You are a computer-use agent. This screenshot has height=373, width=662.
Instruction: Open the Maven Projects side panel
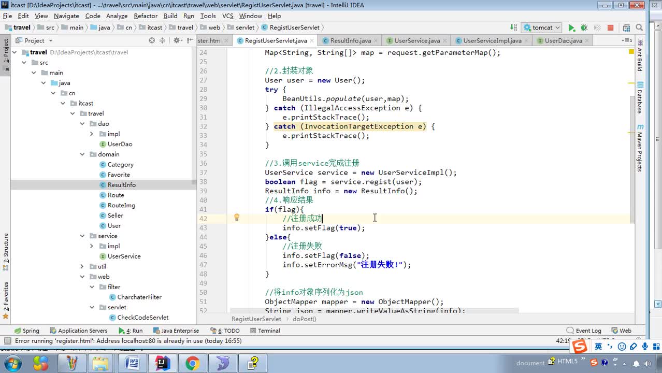pos(640,148)
